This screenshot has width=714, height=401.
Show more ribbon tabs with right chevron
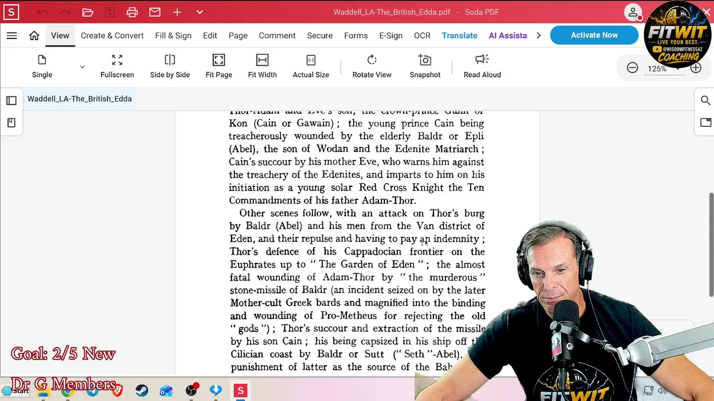click(x=538, y=36)
